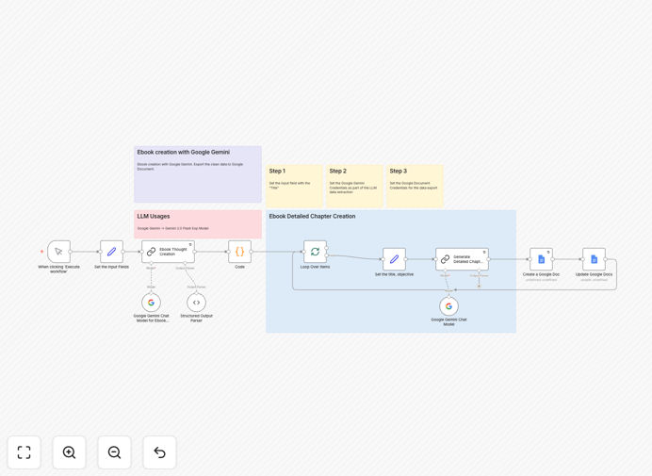Image resolution: width=652 pixels, height=476 pixels.
Task: Select the Loop Over Items node
Action: click(x=315, y=252)
